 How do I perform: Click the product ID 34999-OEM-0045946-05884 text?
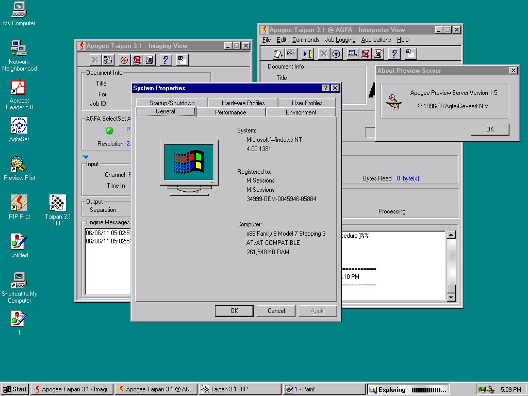point(281,199)
